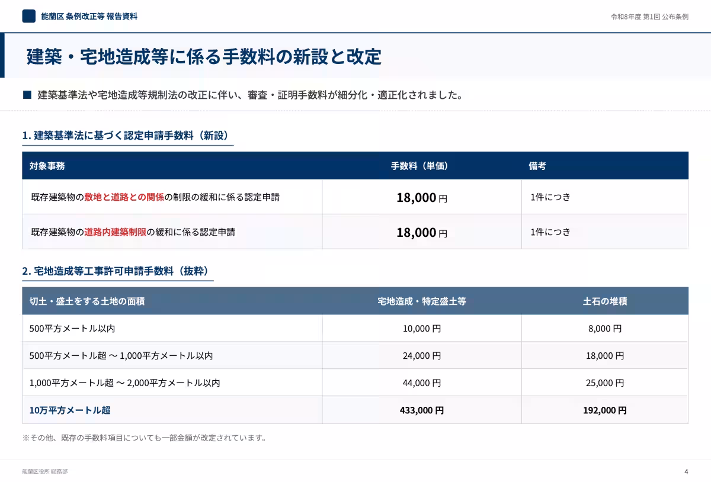Viewport: 711px width, 482px height.
Task: Click the slide title 建築・宅地造成等に係る手数料の新設と改定
Action: [x=204, y=57]
